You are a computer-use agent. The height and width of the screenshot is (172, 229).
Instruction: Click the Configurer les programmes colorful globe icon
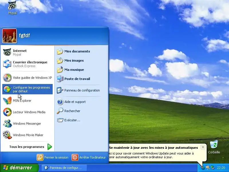click(x=7, y=89)
